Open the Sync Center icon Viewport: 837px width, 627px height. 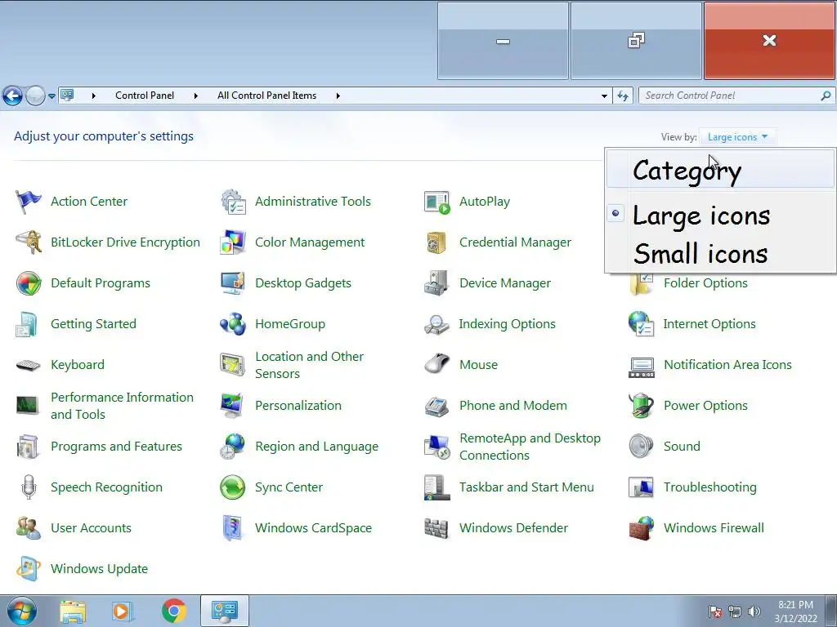pyautogui.click(x=233, y=487)
